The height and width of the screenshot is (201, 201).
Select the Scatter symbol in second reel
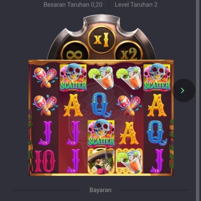coord(73,77)
